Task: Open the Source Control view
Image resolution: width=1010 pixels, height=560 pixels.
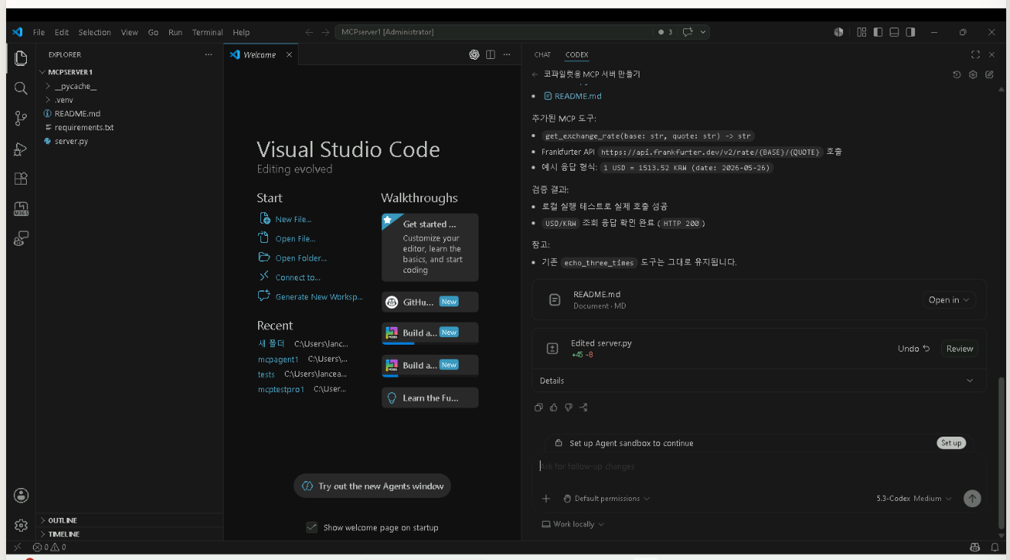Action: point(21,118)
